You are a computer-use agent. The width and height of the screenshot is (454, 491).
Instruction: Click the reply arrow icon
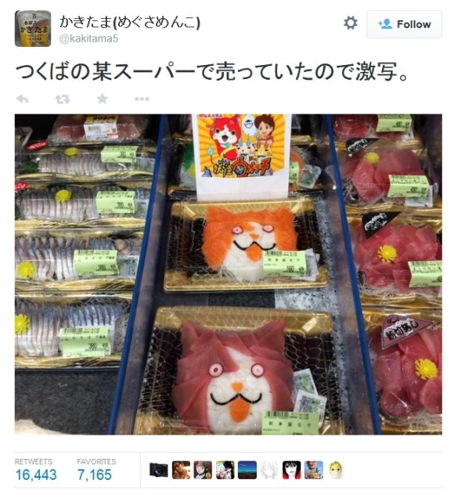click(x=22, y=99)
